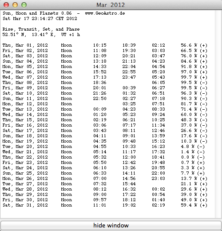
Task: Click the transit time 12:00 on Mar 22
Action: [129, 157]
